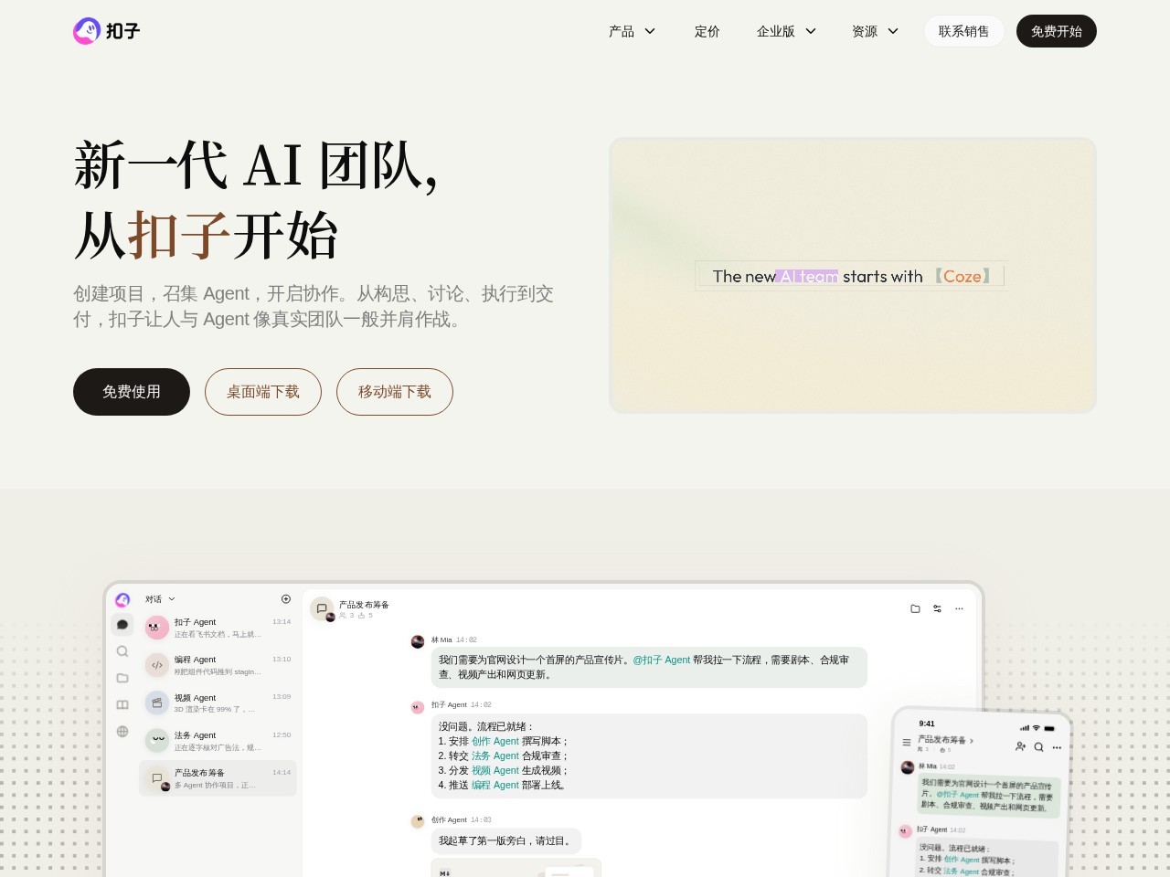Image resolution: width=1170 pixels, height=877 pixels.
Task: Click the 扣子 Agent pink avatar in list
Action: (156, 628)
